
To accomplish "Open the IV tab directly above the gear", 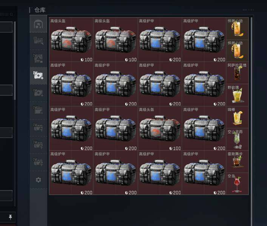I will coord(38,162).
